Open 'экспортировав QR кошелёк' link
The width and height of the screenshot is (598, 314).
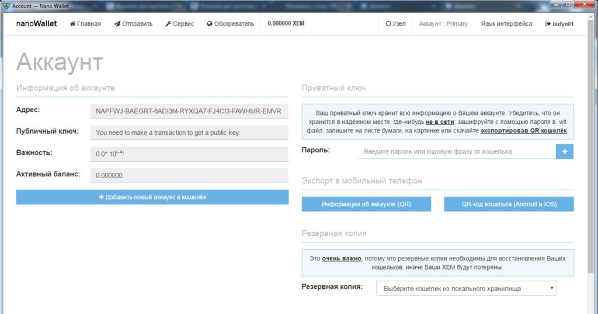point(524,131)
